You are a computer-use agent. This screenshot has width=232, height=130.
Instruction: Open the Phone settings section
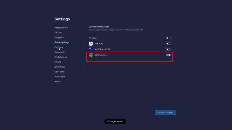pos(58,62)
